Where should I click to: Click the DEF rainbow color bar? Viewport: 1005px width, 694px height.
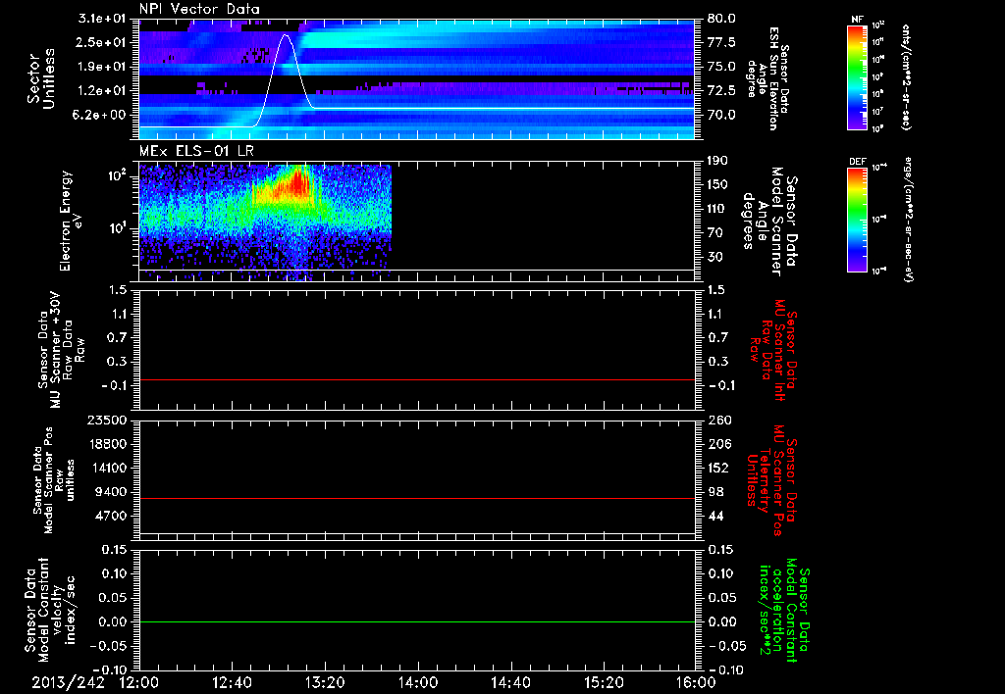[857, 220]
